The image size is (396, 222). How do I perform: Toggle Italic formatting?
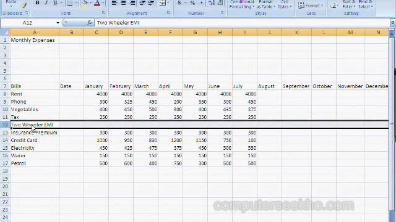pyautogui.click(x=46, y=3)
